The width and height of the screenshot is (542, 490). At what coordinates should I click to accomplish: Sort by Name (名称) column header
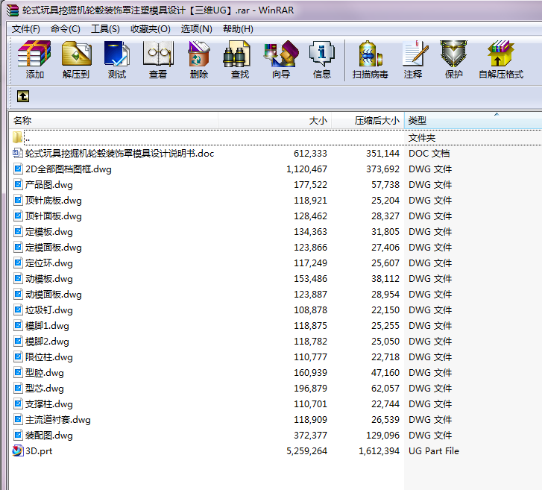click(113, 120)
